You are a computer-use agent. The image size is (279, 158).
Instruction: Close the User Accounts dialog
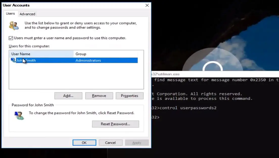point(147,5)
